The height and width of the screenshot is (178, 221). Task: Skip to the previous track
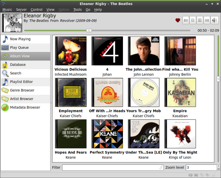pos(186,20)
